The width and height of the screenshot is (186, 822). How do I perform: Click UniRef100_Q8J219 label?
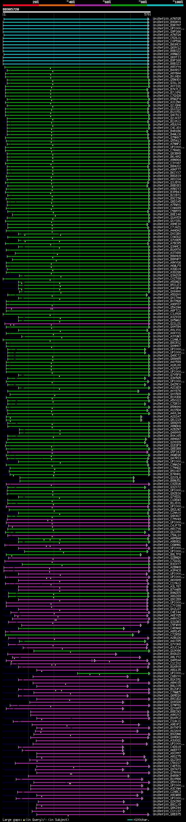coord(167,420)
